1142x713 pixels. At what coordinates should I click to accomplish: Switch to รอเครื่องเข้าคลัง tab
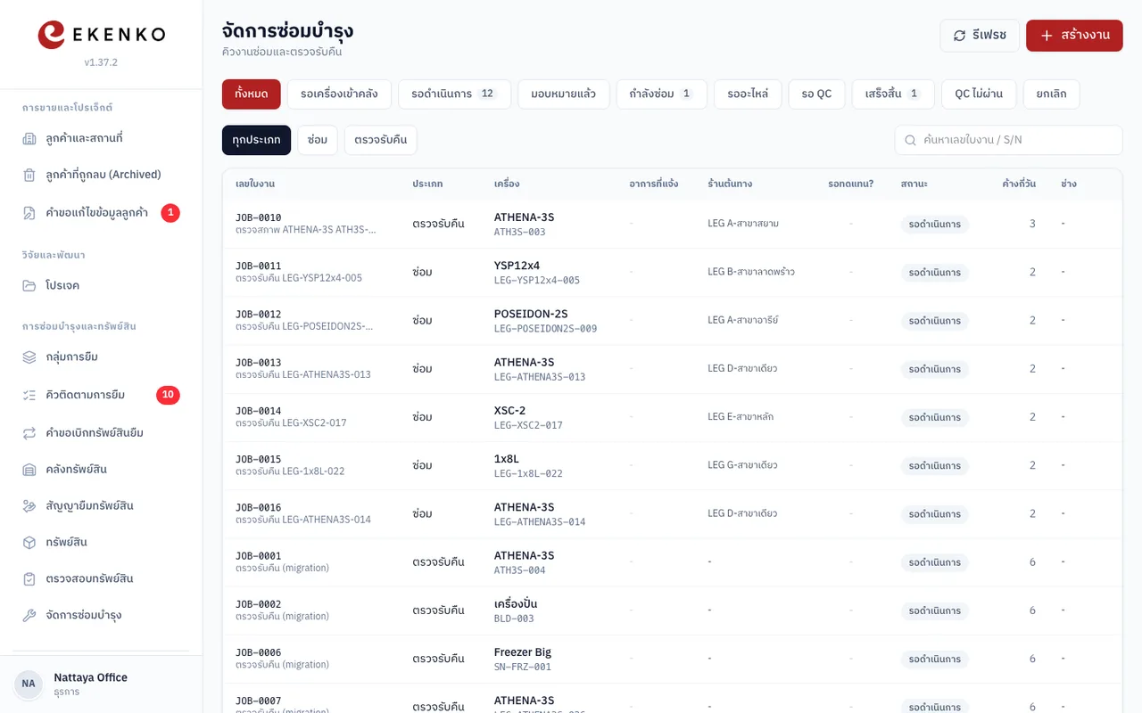point(339,94)
